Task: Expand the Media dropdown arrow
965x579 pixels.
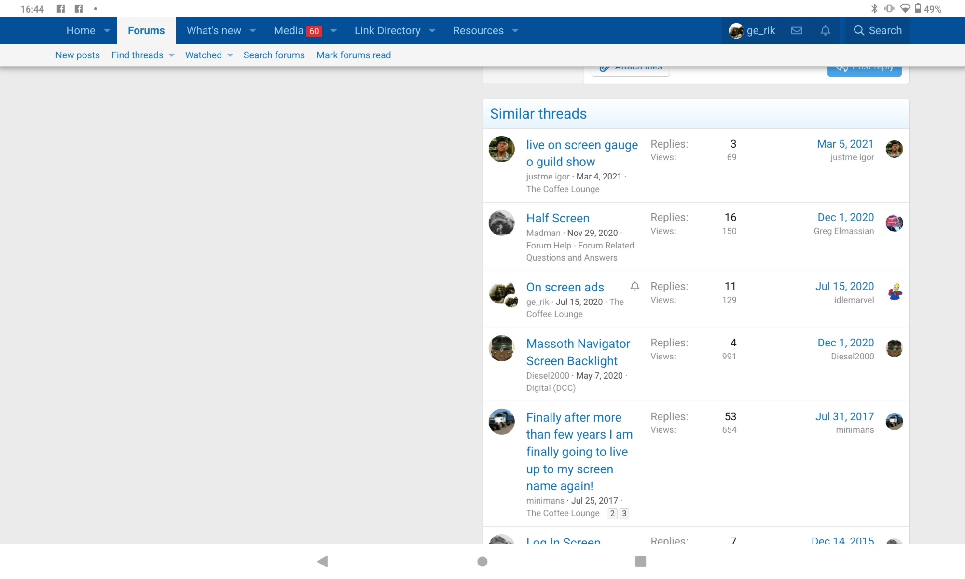Action: coord(333,30)
